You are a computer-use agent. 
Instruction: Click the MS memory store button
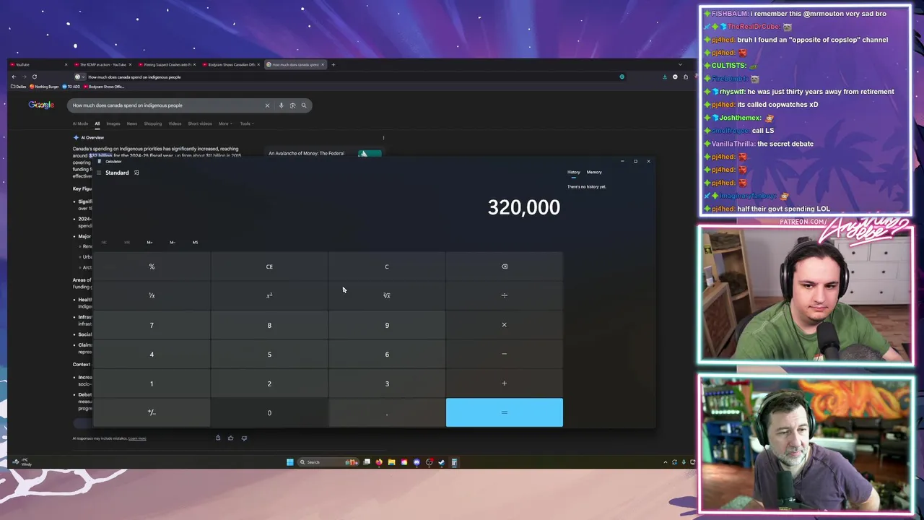[x=195, y=243]
